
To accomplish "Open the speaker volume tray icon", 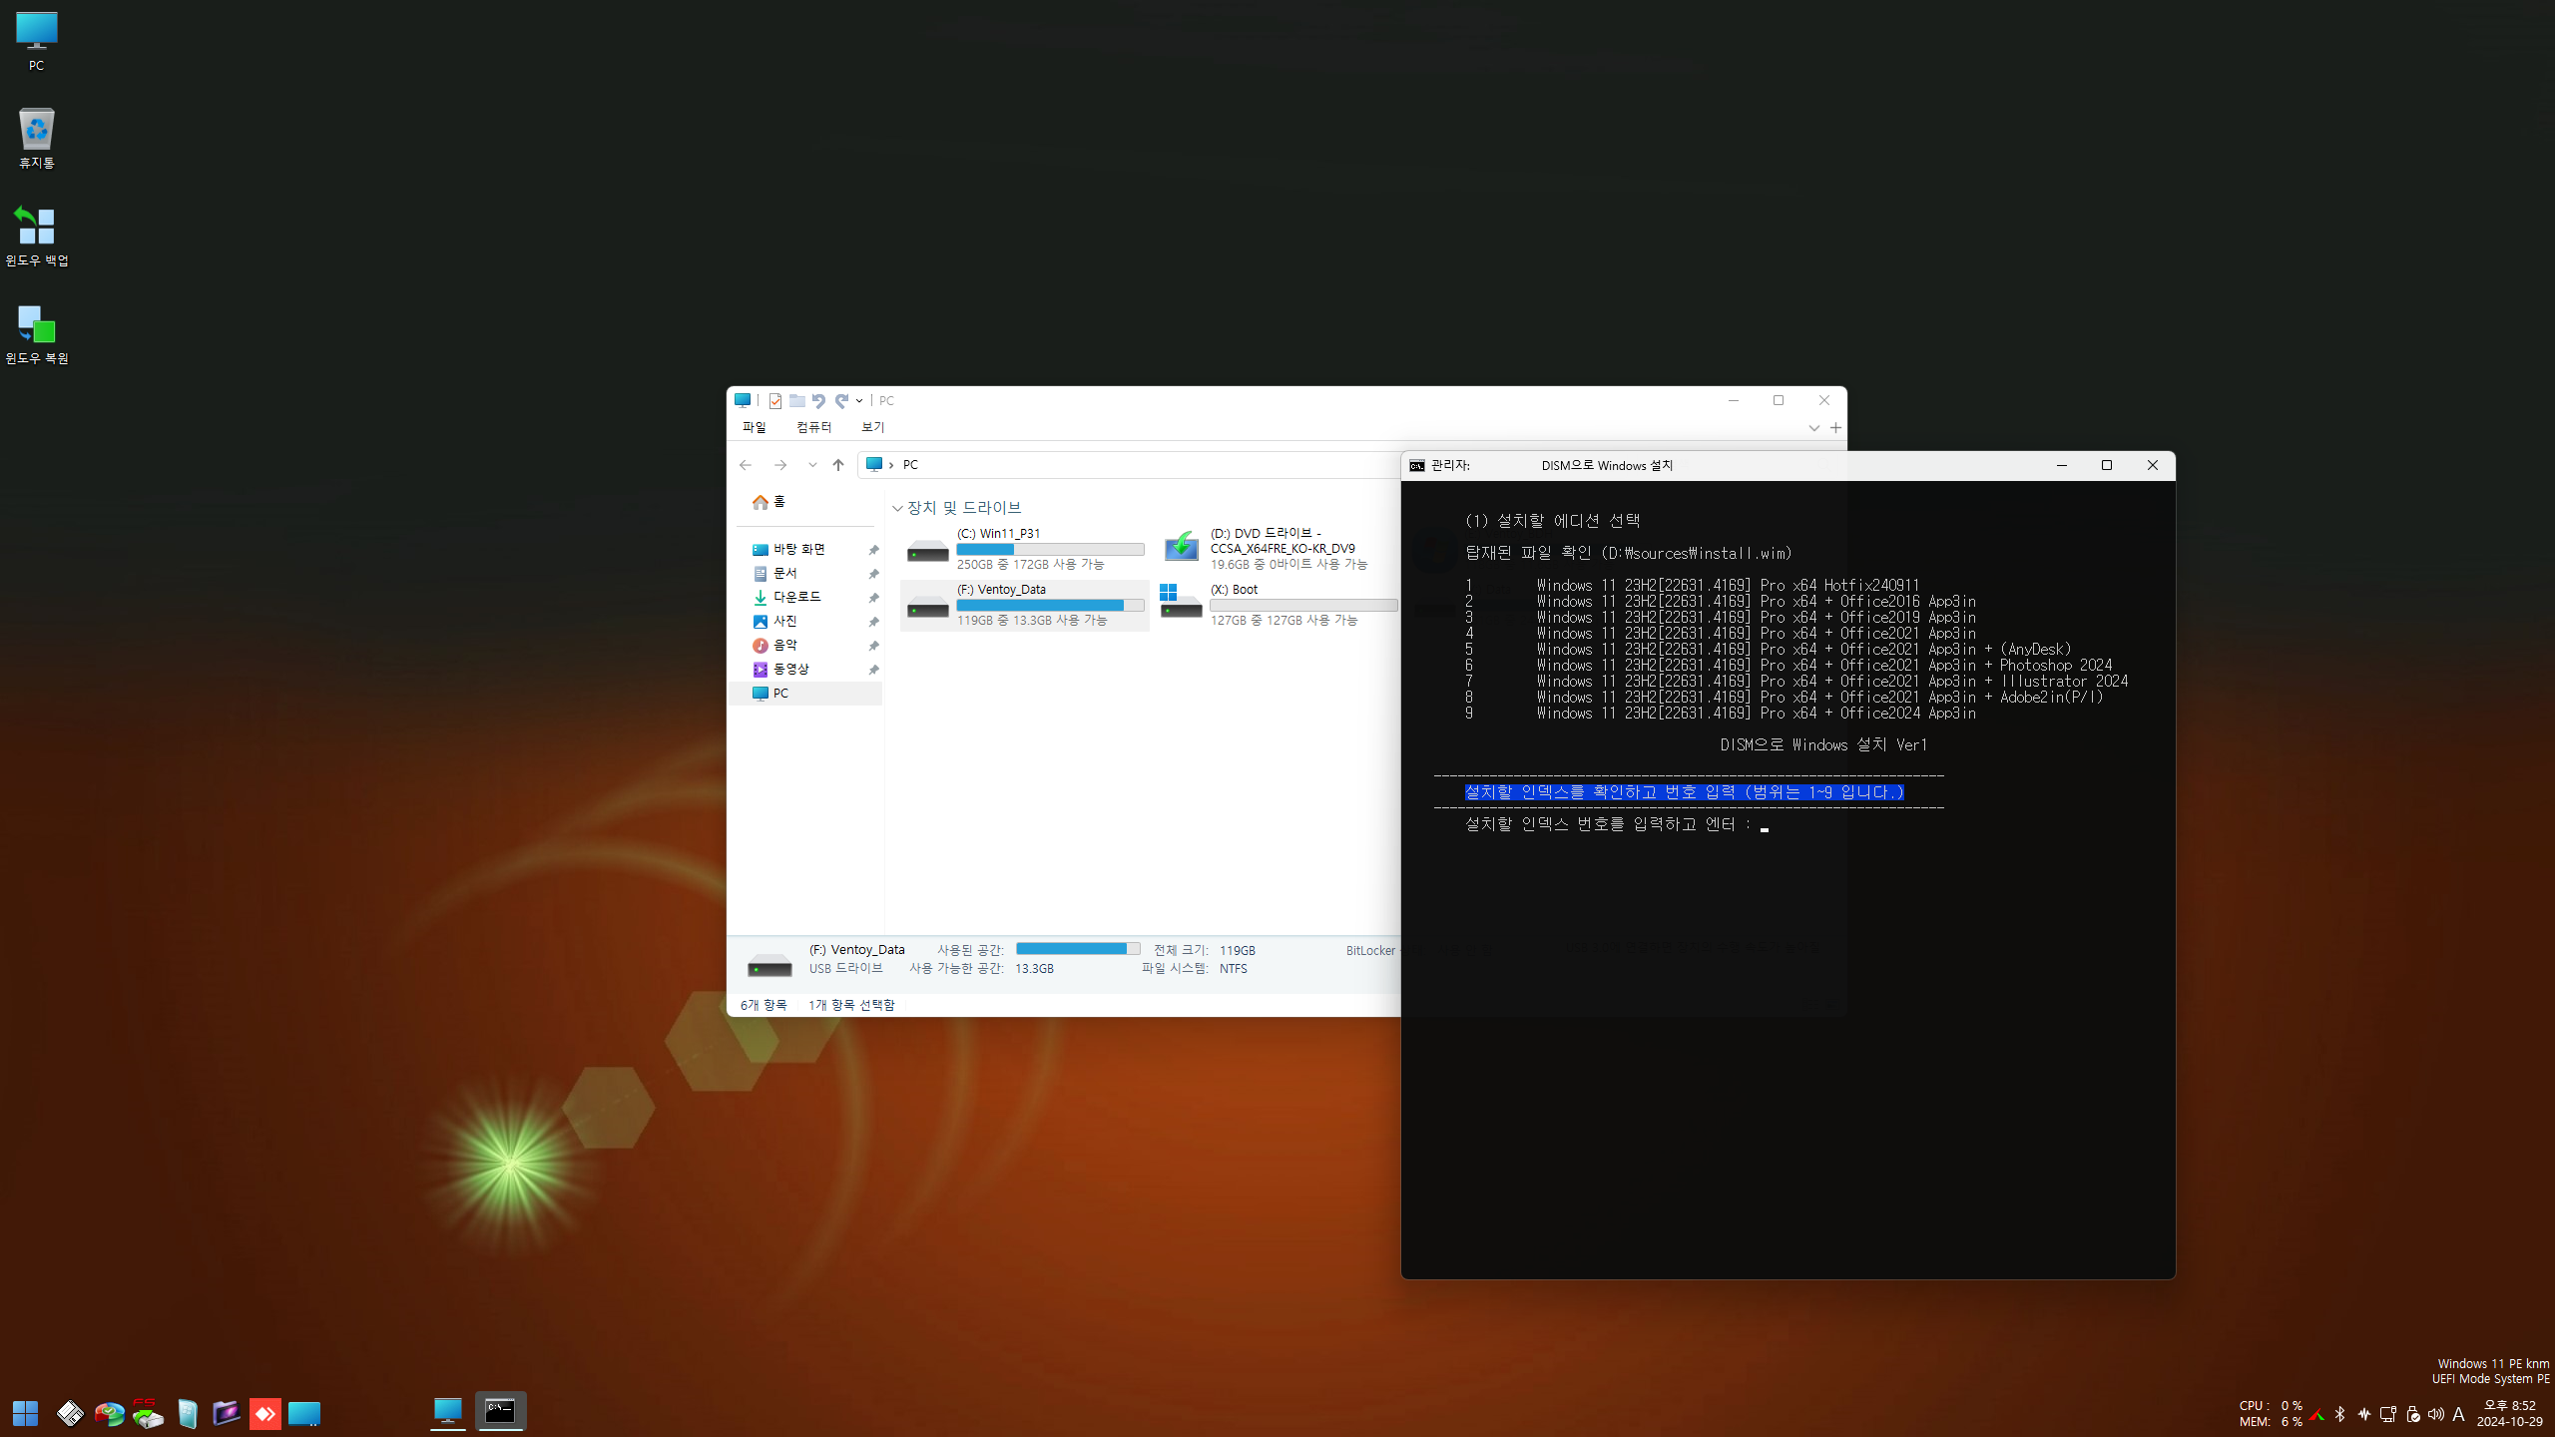I will pyautogui.click(x=2436, y=1414).
